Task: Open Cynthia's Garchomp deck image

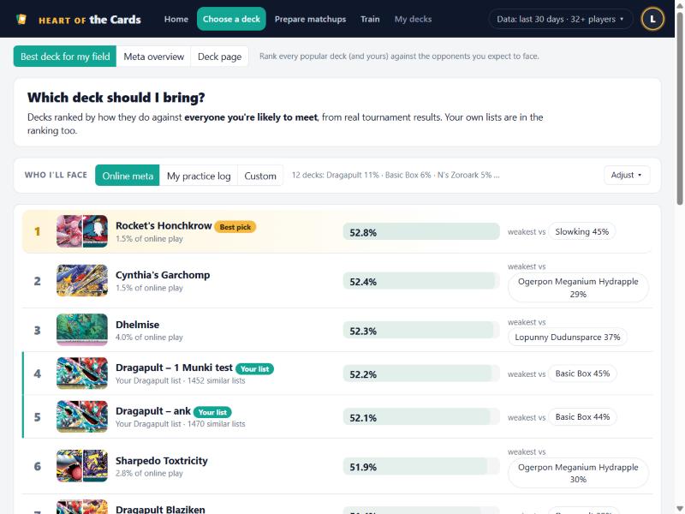Action: click(x=82, y=281)
